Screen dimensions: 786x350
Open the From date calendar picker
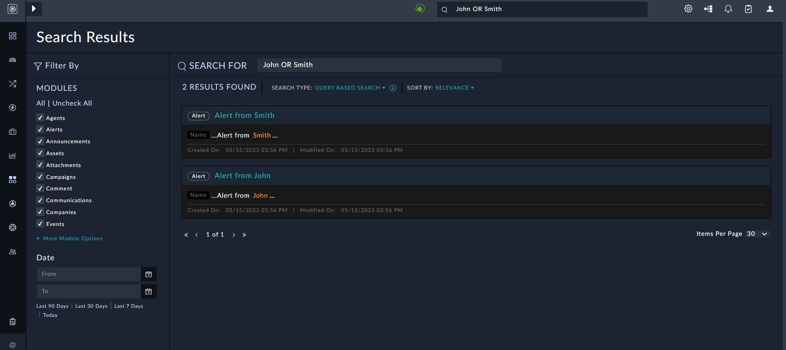point(149,274)
